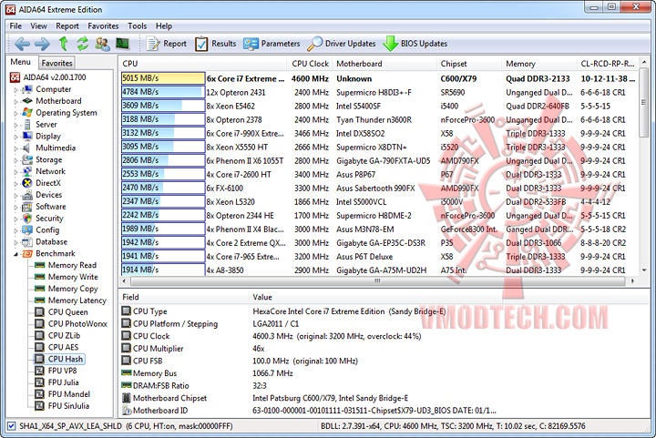The image size is (656, 438).
Task: Click the Back navigation arrow
Action: coord(21,44)
